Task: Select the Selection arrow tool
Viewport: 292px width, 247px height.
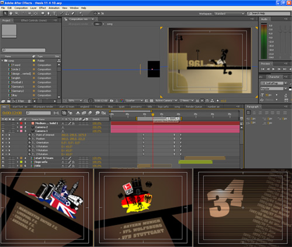Action: (x=5, y=13)
